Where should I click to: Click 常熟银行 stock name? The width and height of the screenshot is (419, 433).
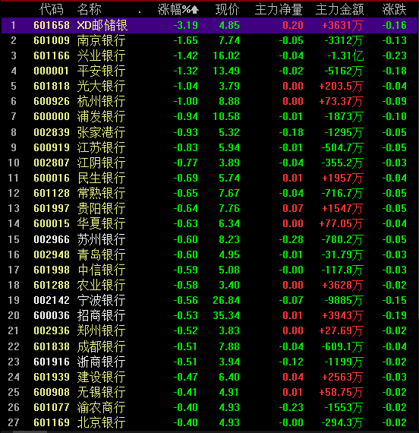tap(101, 193)
